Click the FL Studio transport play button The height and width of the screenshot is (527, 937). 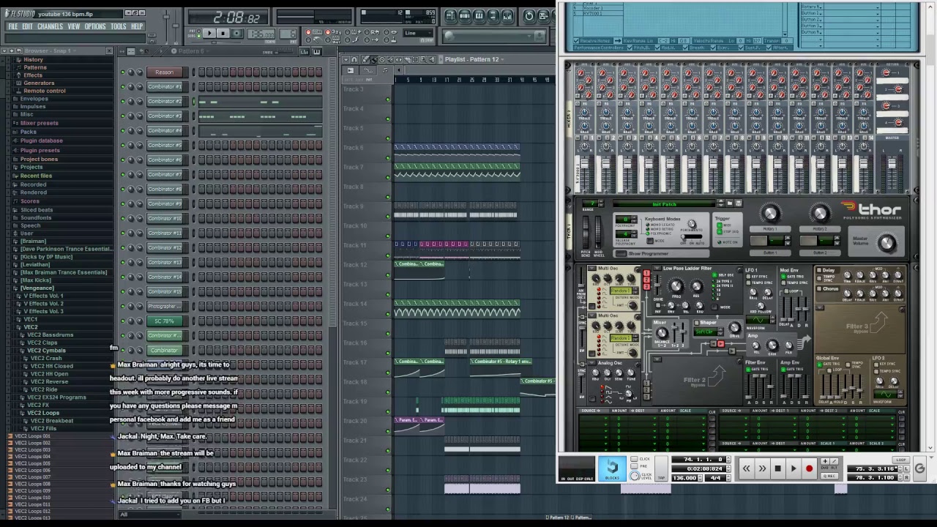click(x=210, y=33)
